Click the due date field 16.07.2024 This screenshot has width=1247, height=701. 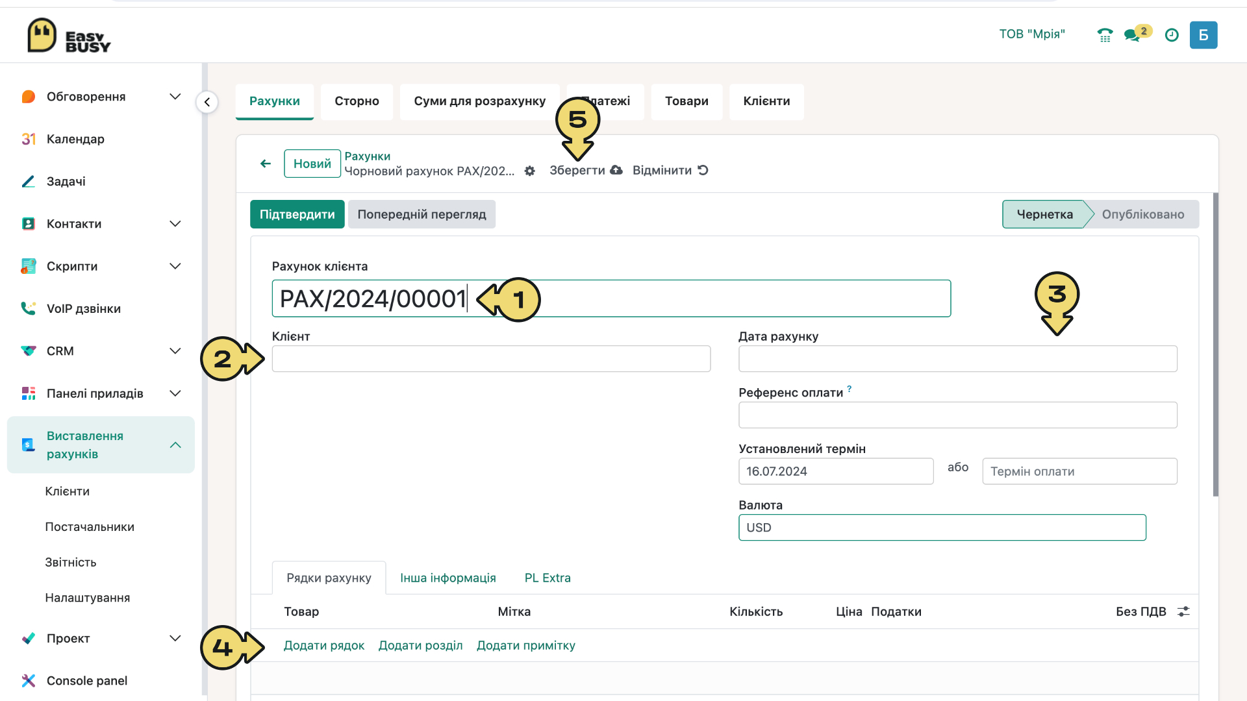[x=836, y=471]
